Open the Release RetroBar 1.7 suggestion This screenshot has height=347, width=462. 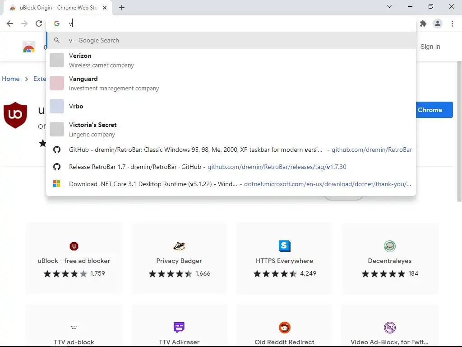point(231,167)
